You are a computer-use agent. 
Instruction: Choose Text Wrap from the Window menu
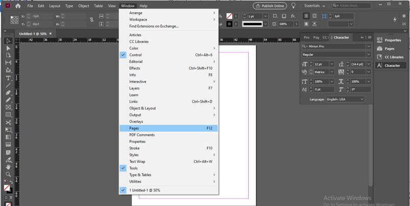(x=168, y=161)
